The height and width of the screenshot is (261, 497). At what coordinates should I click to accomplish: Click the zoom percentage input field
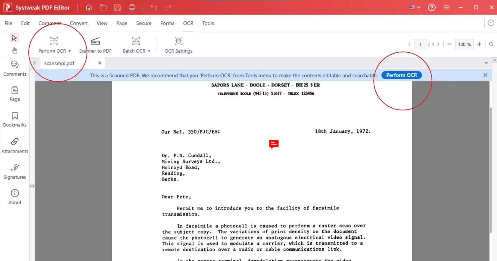(464, 44)
